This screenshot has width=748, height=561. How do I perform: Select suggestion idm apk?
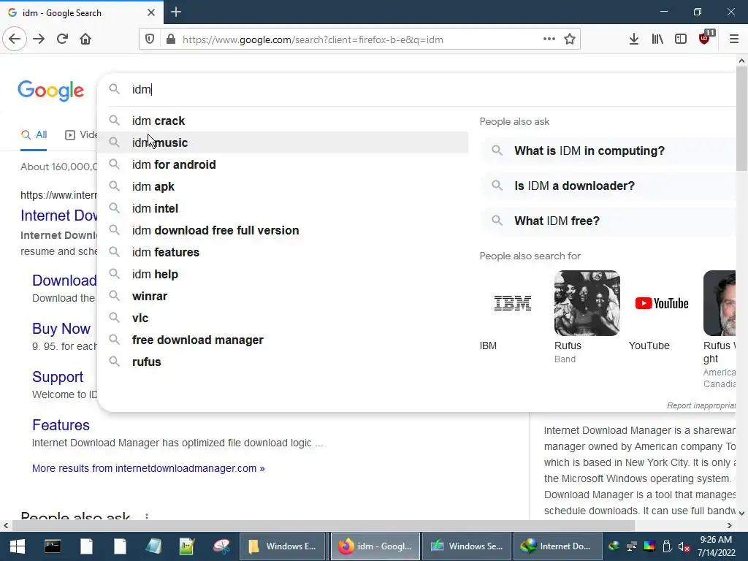click(x=283, y=186)
